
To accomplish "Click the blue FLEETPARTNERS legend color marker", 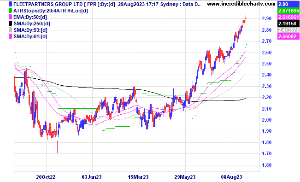I will tap(10, 4).
